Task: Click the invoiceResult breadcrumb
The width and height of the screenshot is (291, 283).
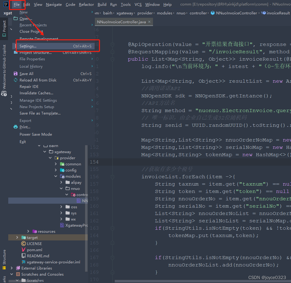Action: point(275,13)
